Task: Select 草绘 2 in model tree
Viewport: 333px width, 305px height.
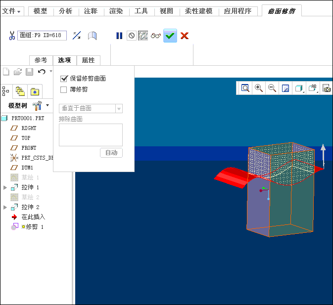Action: tap(30, 197)
